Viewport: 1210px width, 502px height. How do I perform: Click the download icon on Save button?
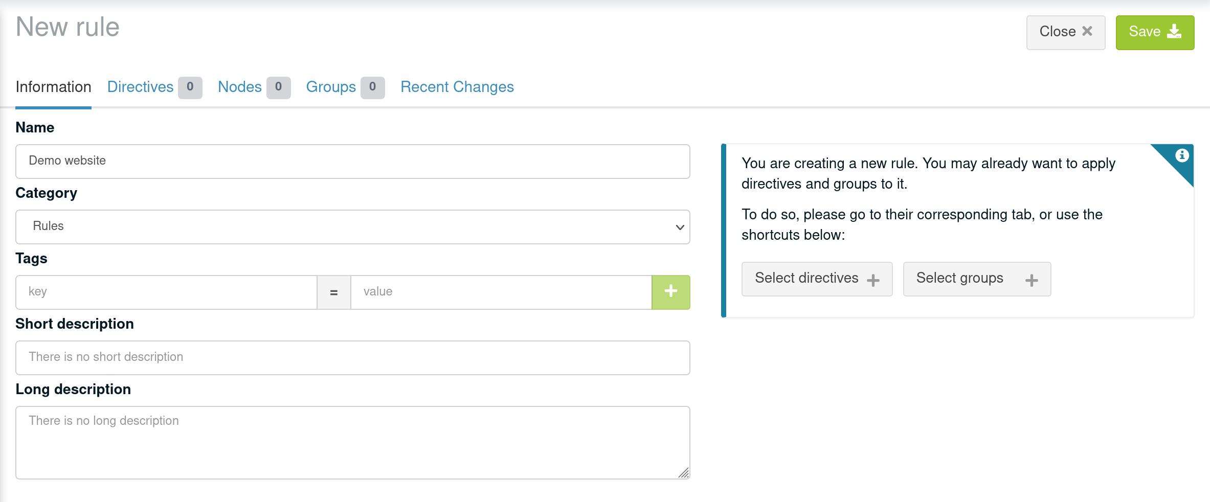tap(1174, 32)
